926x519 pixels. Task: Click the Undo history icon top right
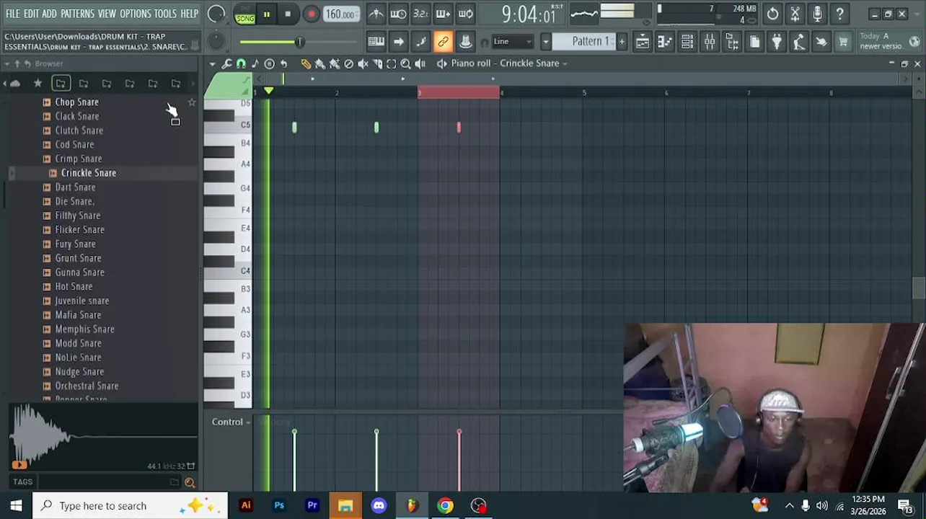[x=772, y=14]
